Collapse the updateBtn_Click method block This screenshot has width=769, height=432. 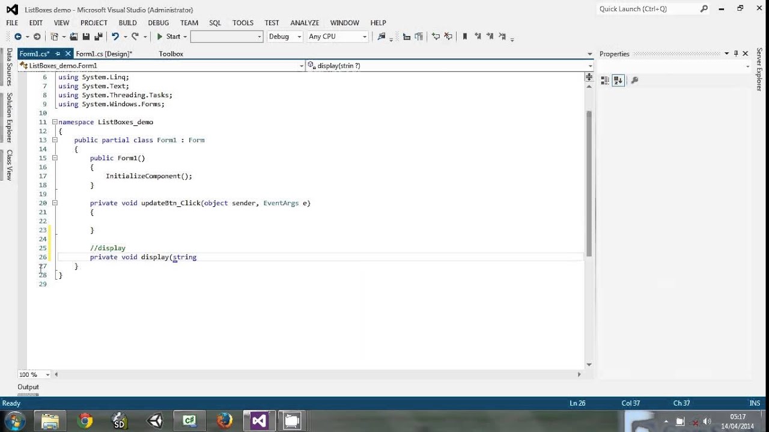55,203
